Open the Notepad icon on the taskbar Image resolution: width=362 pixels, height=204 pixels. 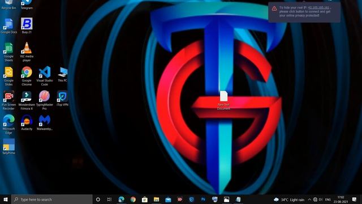point(238,199)
